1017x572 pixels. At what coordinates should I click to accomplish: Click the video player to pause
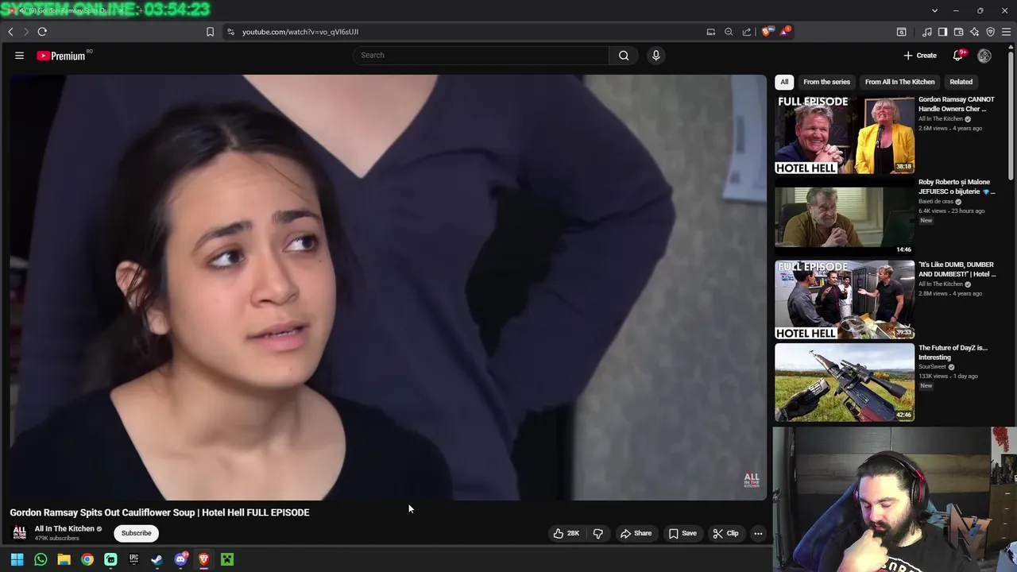click(x=388, y=288)
